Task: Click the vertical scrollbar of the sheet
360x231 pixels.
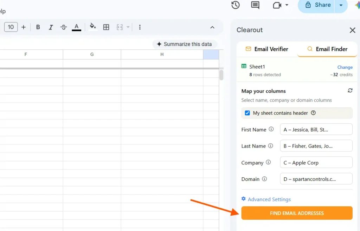Action: [221, 75]
